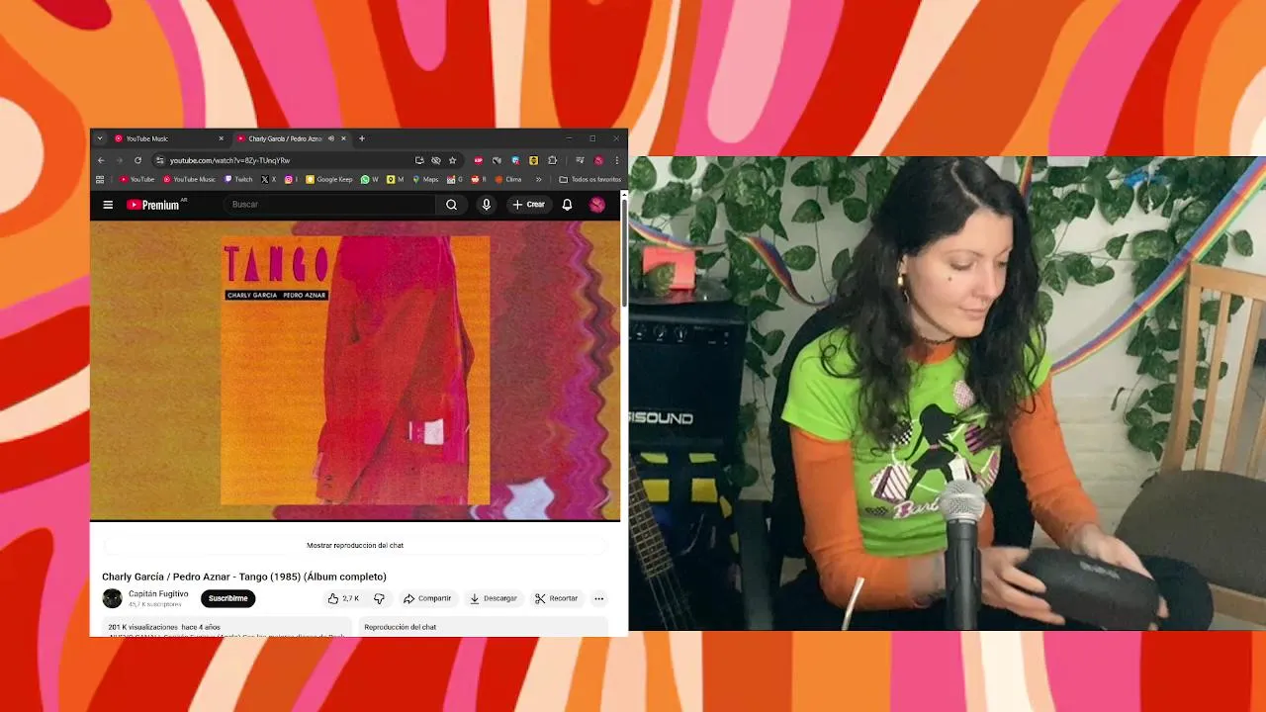Click the Descargar download button
Viewport: 1266px width, 712px height.
[x=494, y=598]
